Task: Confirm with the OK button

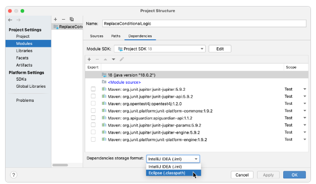Action: click(x=294, y=175)
